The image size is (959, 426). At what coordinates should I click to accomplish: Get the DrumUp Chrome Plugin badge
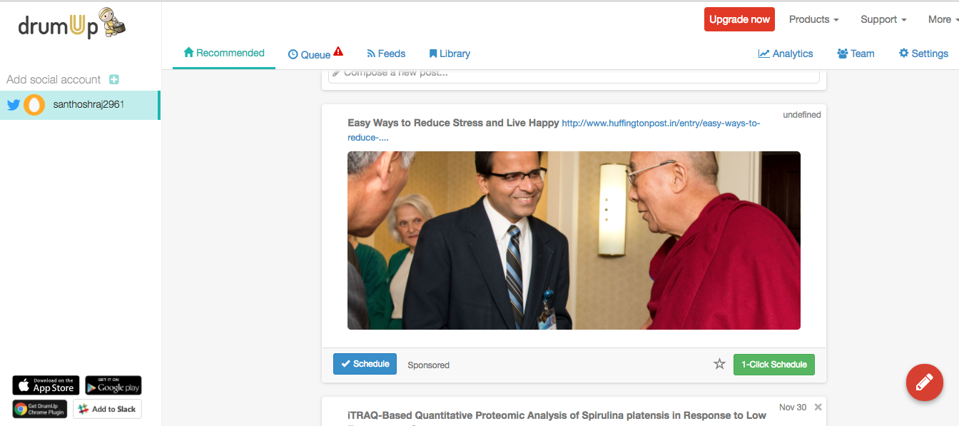[x=40, y=409]
